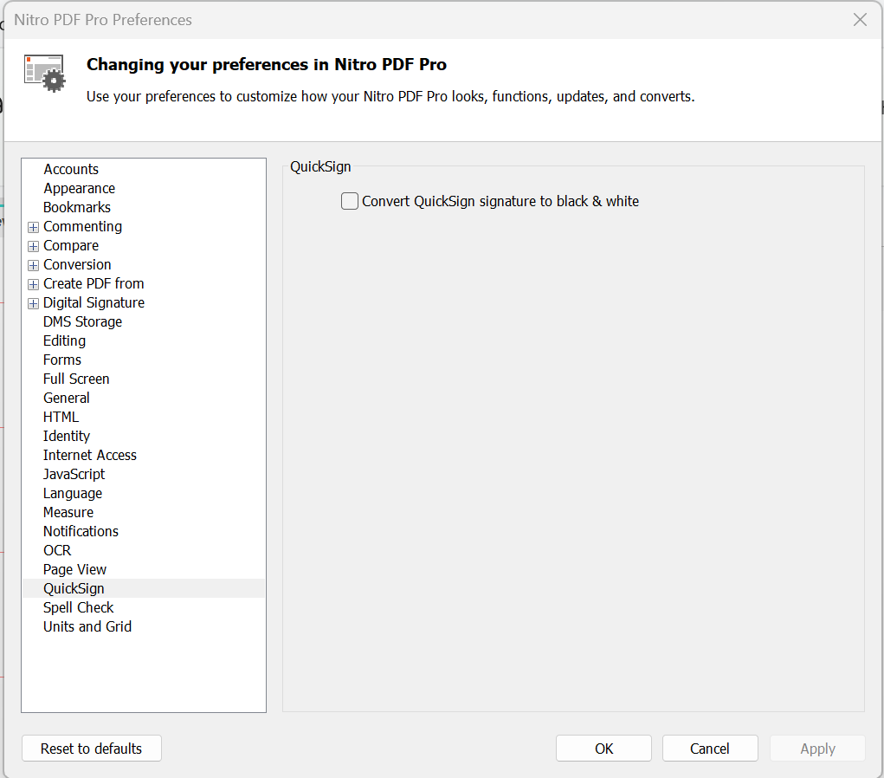Select the Identity category

[x=67, y=436]
